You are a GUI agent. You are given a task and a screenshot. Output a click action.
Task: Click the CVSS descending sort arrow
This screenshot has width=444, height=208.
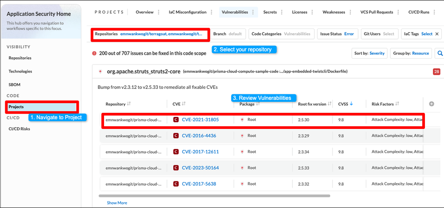(x=352, y=104)
